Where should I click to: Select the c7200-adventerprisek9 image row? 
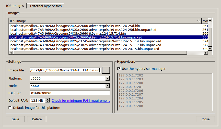point(109,49)
